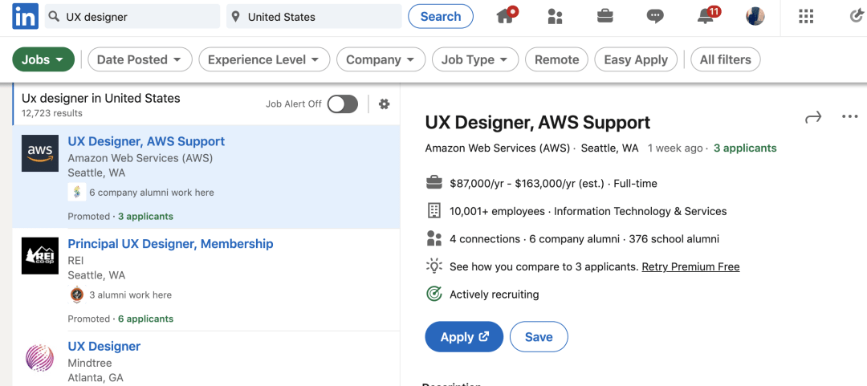Open the Jobs dropdown
Screen dimensions: 867x386
43,59
